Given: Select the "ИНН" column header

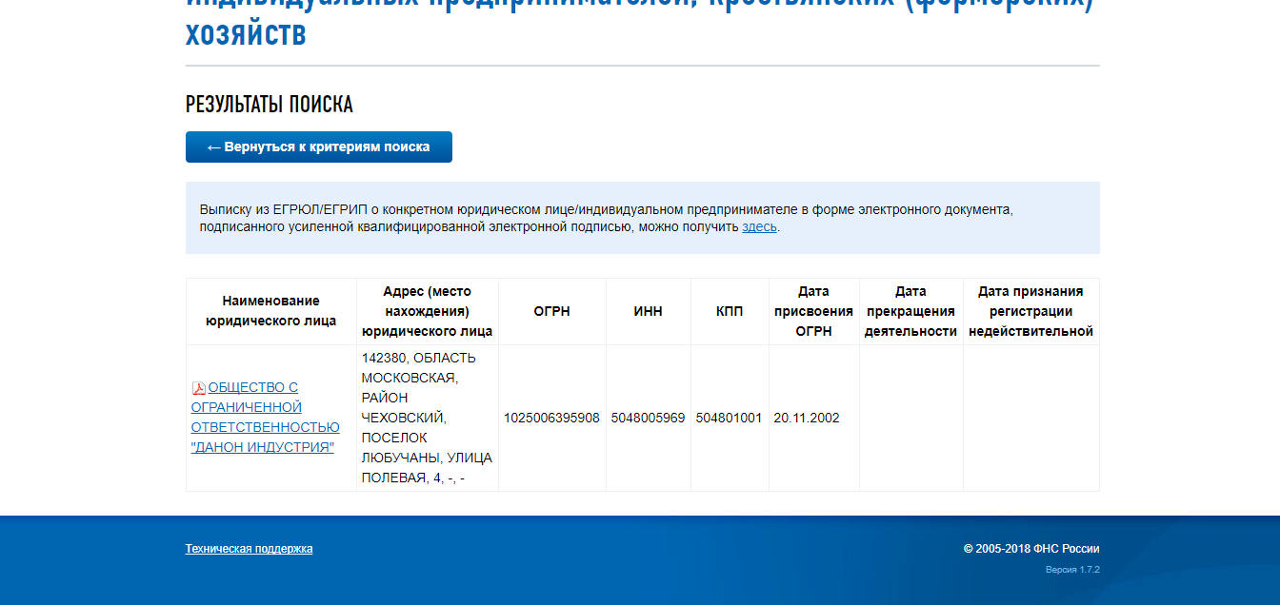Looking at the screenshot, I should 648,311.
